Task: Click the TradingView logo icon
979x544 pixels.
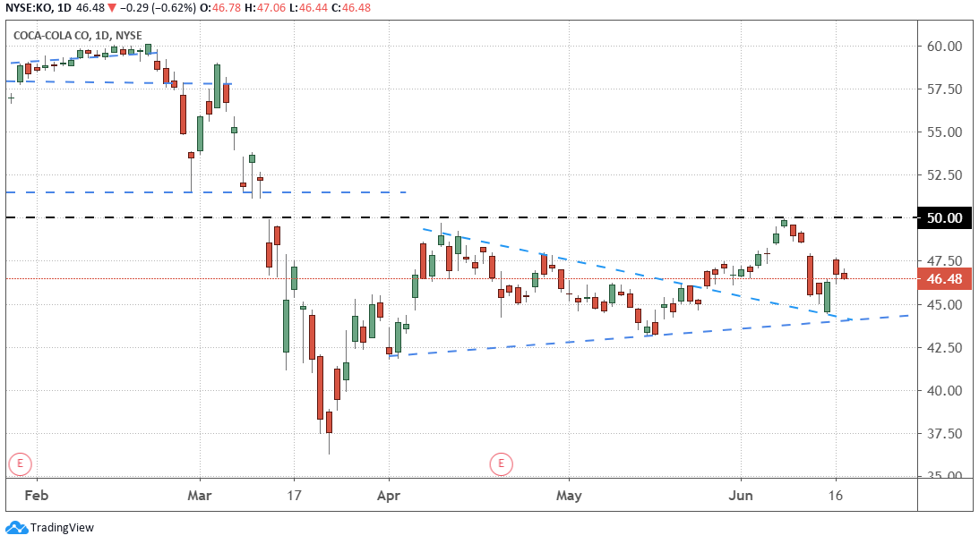Action: coord(15,528)
